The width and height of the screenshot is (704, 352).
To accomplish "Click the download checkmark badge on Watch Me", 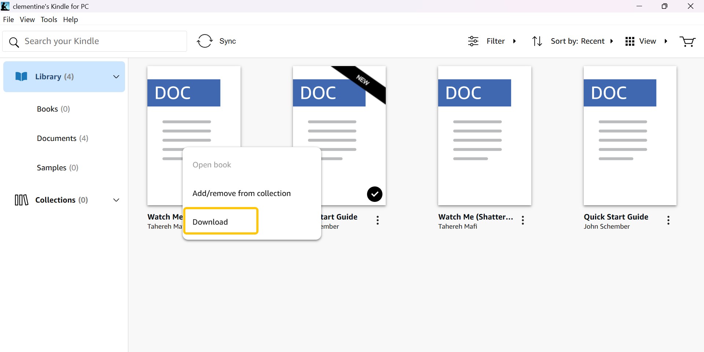I will (374, 194).
